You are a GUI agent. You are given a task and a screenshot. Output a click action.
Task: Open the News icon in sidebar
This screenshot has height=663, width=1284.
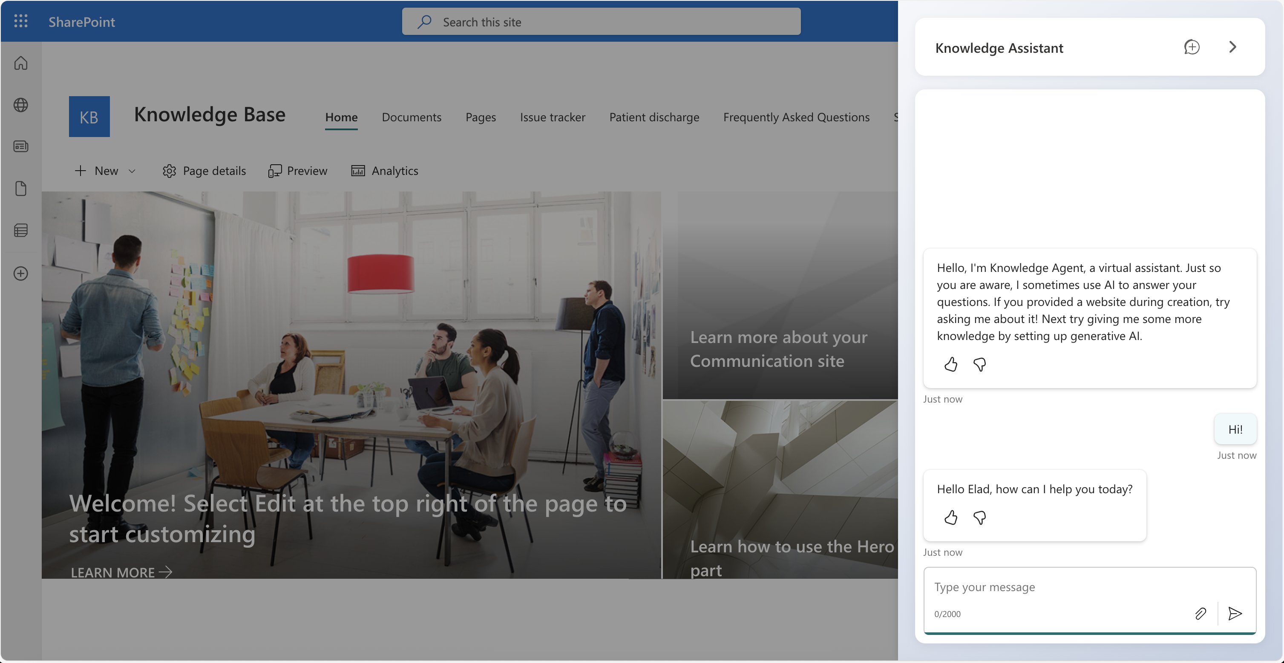(x=20, y=147)
